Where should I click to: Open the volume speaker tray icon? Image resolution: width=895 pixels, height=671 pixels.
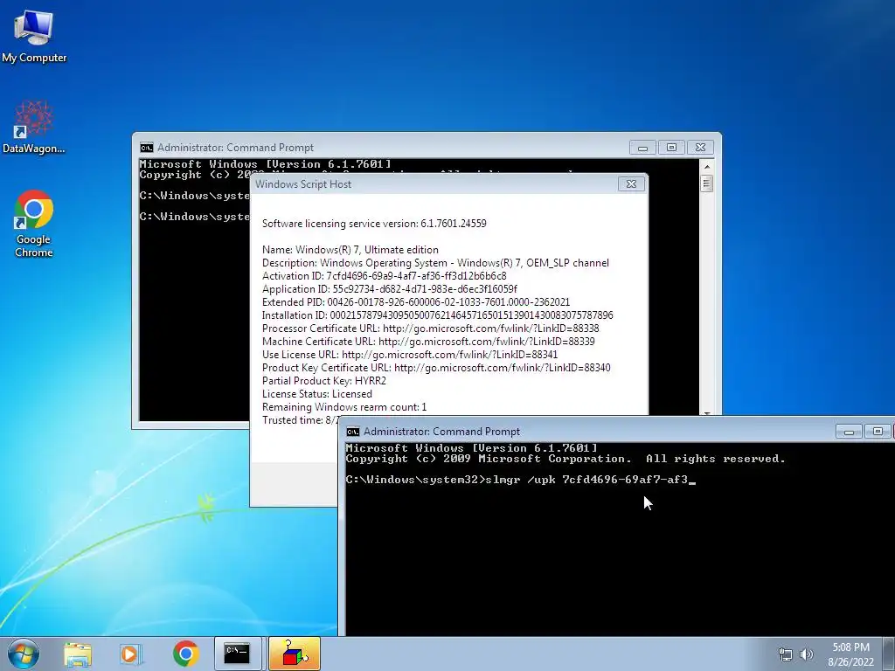point(807,654)
